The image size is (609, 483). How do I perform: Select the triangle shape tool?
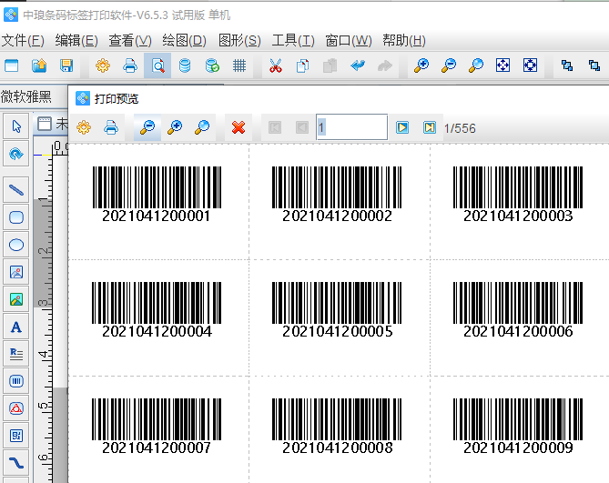15,408
